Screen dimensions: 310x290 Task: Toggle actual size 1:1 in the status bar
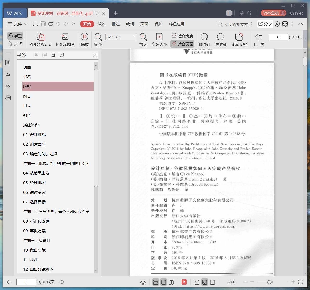click(x=197, y=282)
